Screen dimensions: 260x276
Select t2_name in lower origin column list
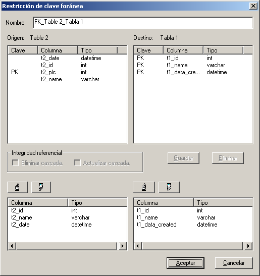coord(67,217)
